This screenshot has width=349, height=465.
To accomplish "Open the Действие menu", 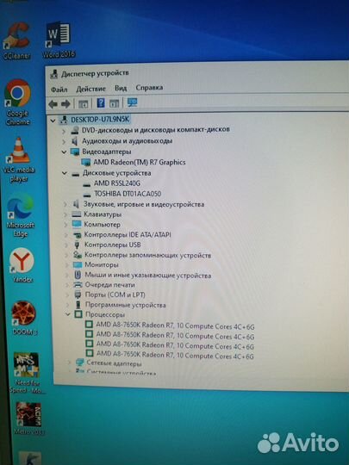I will (x=90, y=89).
